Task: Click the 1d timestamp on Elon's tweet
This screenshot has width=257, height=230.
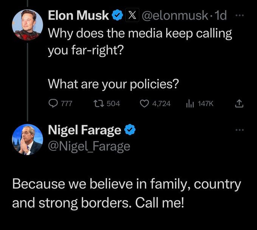Action: [220, 16]
